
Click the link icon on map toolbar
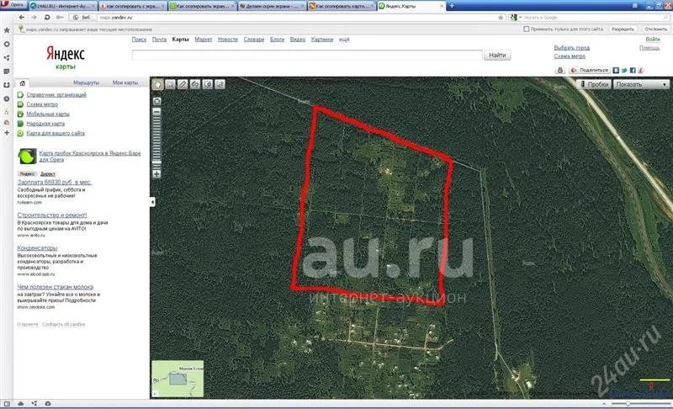coord(195,84)
